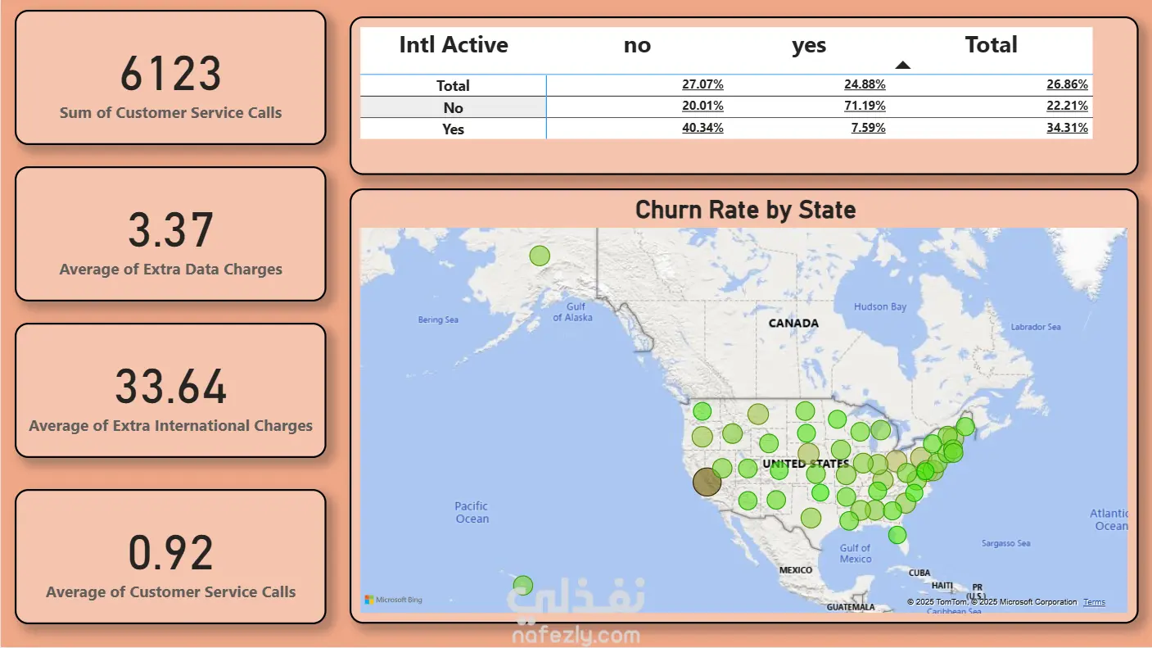The image size is (1152, 648).
Task: Click the Churn Rate by State title
Action: [745, 210]
